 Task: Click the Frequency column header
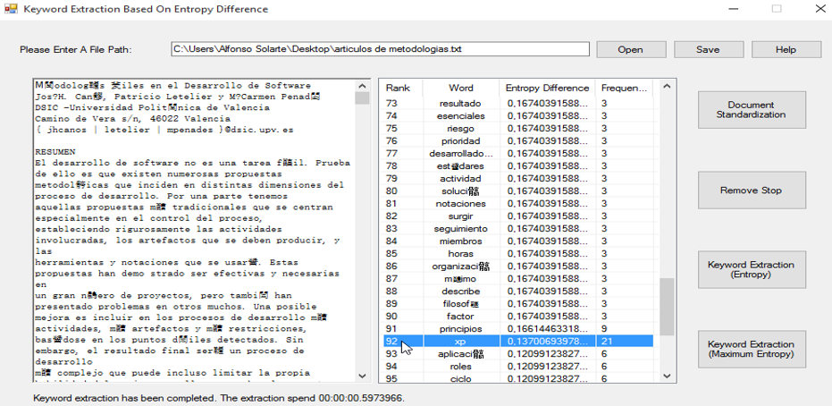click(624, 88)
